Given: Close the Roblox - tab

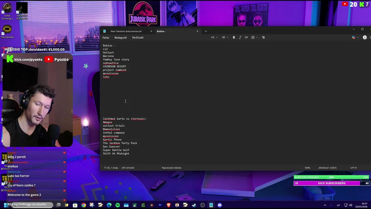Looking at the screenshot, I should (197, 31).
